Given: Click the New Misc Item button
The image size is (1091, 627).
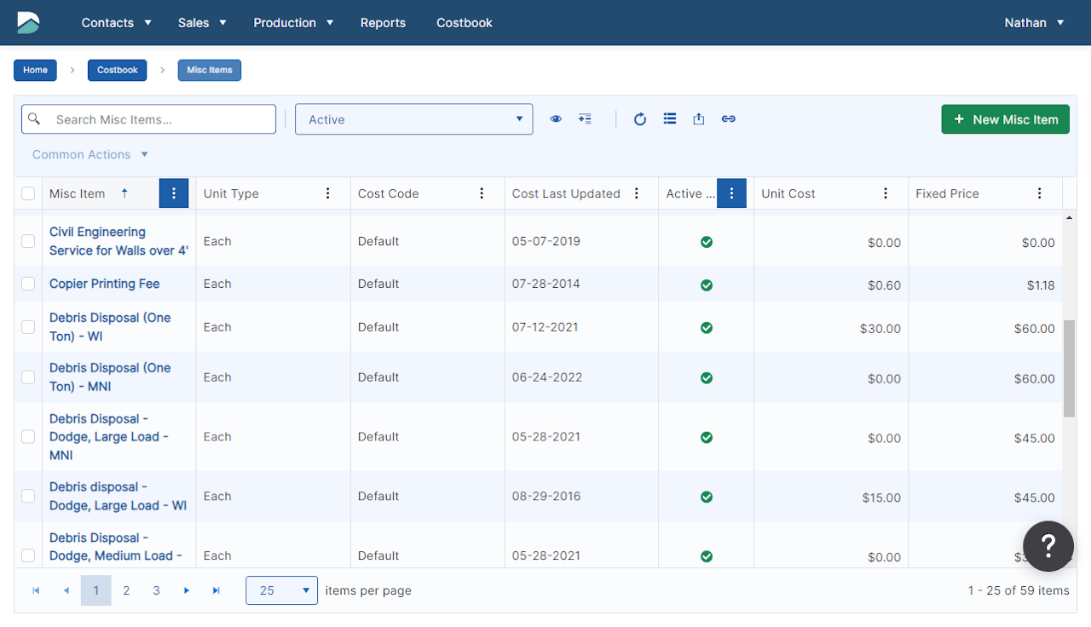Looking at the screenshot, I should click(1005, 119).
